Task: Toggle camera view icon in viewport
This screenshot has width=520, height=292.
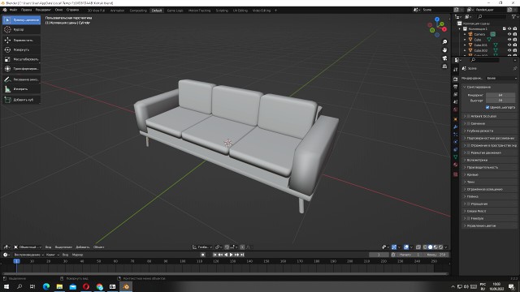Action: [x=444, y=58]
